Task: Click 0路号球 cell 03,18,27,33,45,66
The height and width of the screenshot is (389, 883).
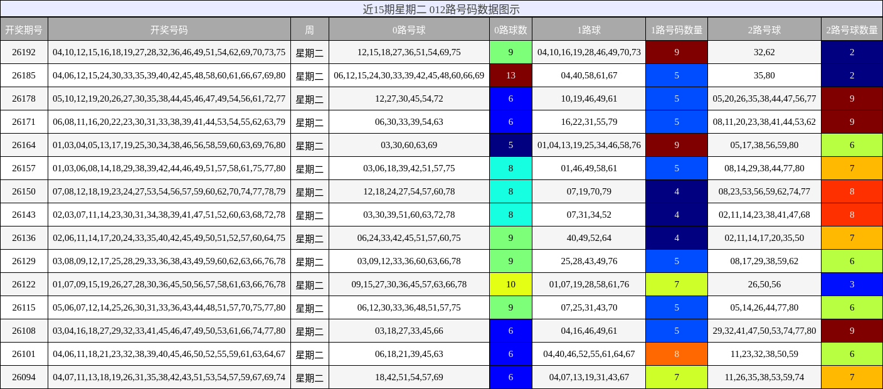Action: (x=409, y=331)
